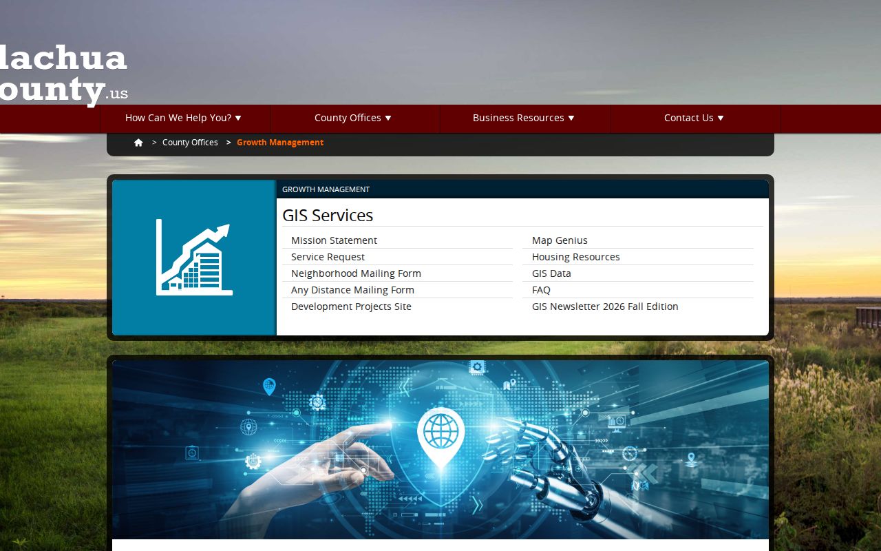881x551 pixels.
Task: Open the Mission Statement link
Action: [x=334, y=240]
